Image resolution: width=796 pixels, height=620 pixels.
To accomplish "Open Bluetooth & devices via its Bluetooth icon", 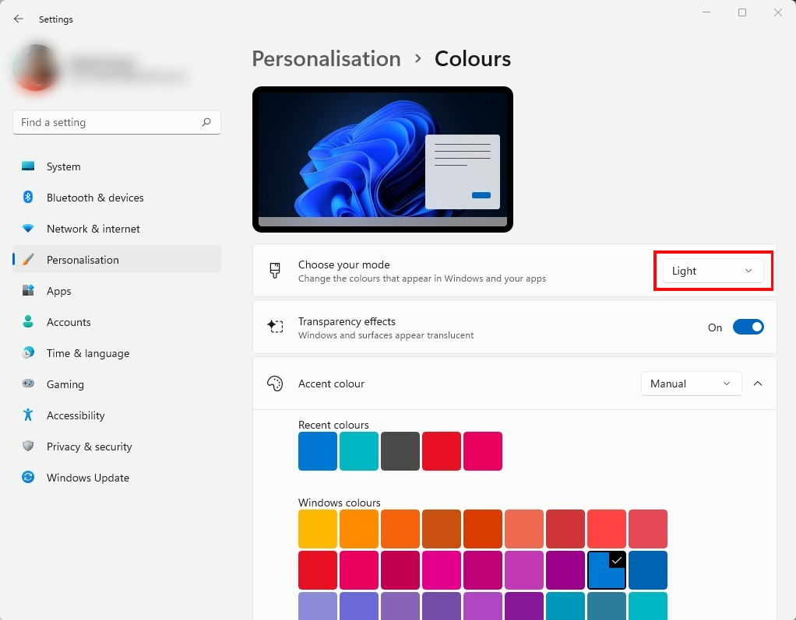I will [28, 198].
